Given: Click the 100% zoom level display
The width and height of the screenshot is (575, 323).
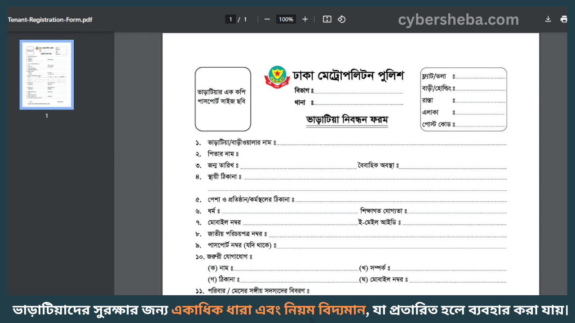Looking at the screenshot, I should tap(286, 19).
